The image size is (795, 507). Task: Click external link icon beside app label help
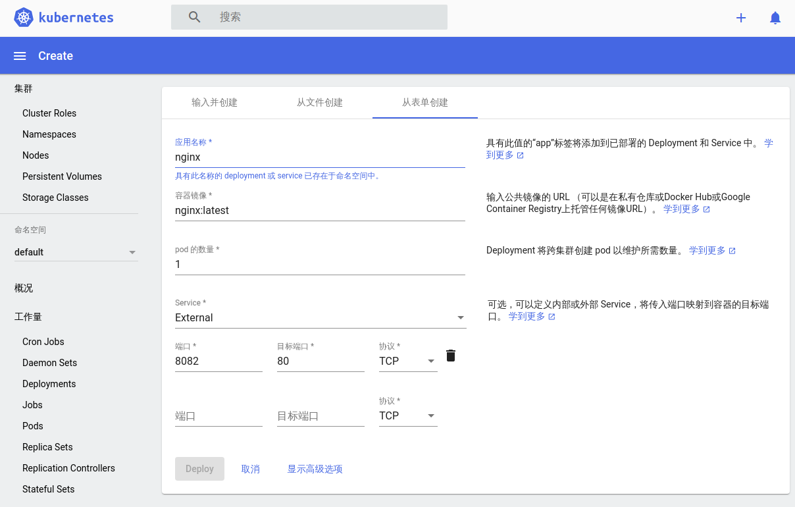point(521,155)
